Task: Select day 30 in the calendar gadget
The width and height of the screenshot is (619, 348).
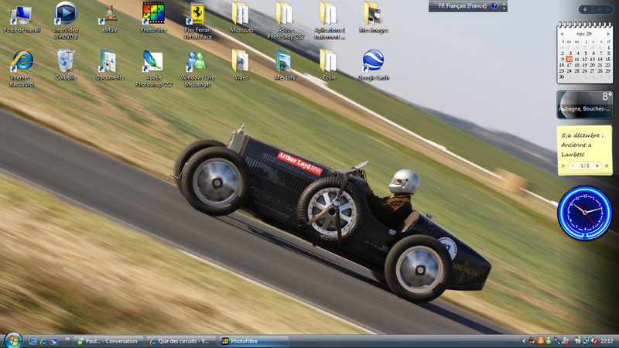Action: [562, 77]
